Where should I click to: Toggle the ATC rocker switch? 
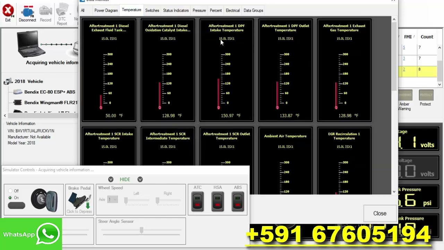198,201
